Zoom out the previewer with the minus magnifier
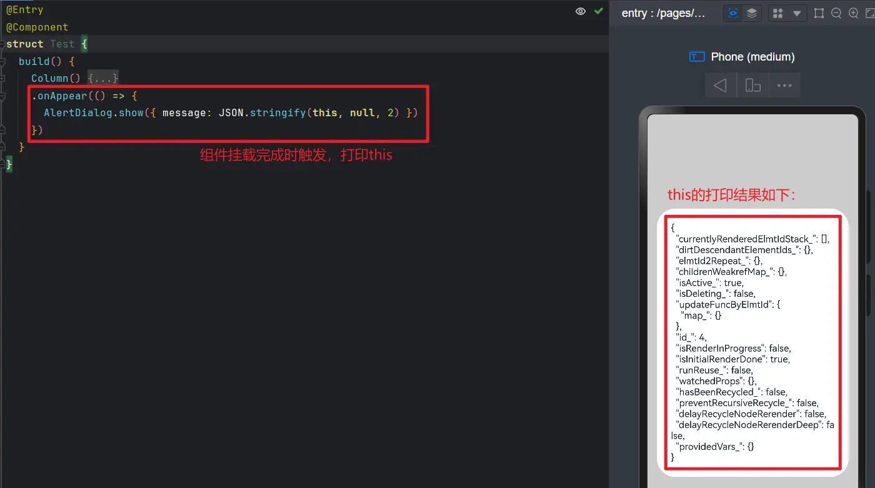 coord(836,13)
